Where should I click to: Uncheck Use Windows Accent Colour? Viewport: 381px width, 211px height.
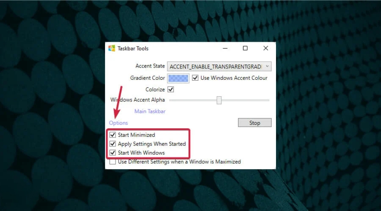tap(195, 78)
